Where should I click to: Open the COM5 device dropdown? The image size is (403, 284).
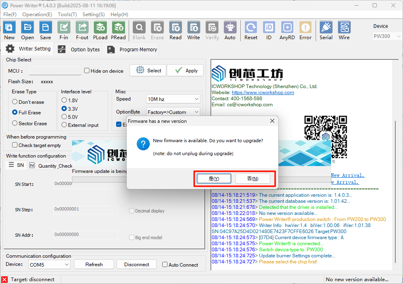click(49, 265)
